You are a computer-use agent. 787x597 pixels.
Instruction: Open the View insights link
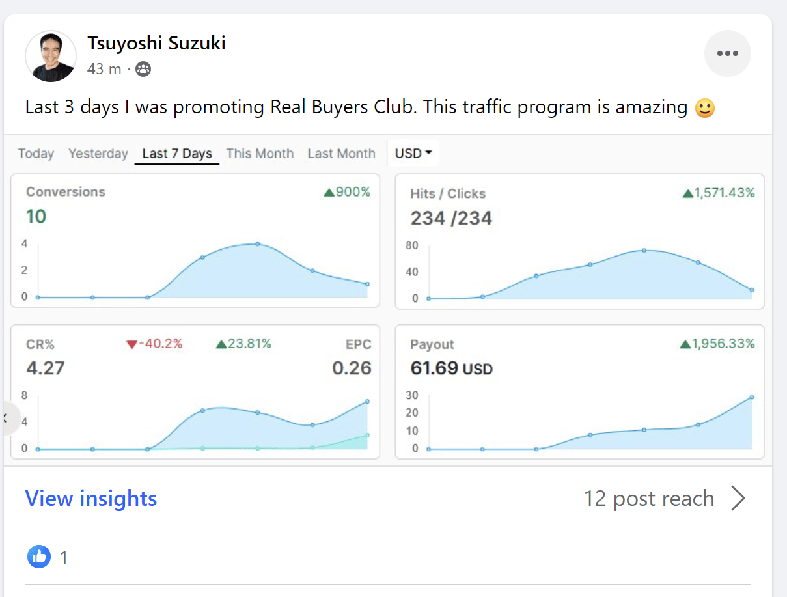[x=91, y=499]
